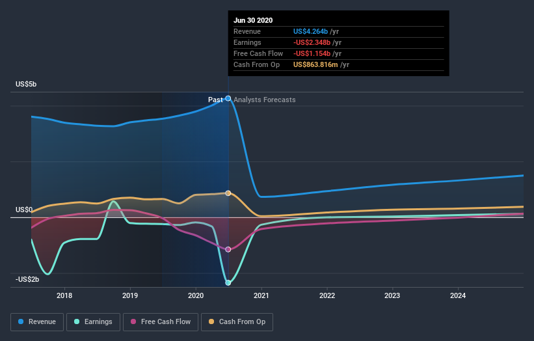This screenshot has height=341, width=534.
Task: Click the Past label on chart
Action: click(x=215, y=100)
